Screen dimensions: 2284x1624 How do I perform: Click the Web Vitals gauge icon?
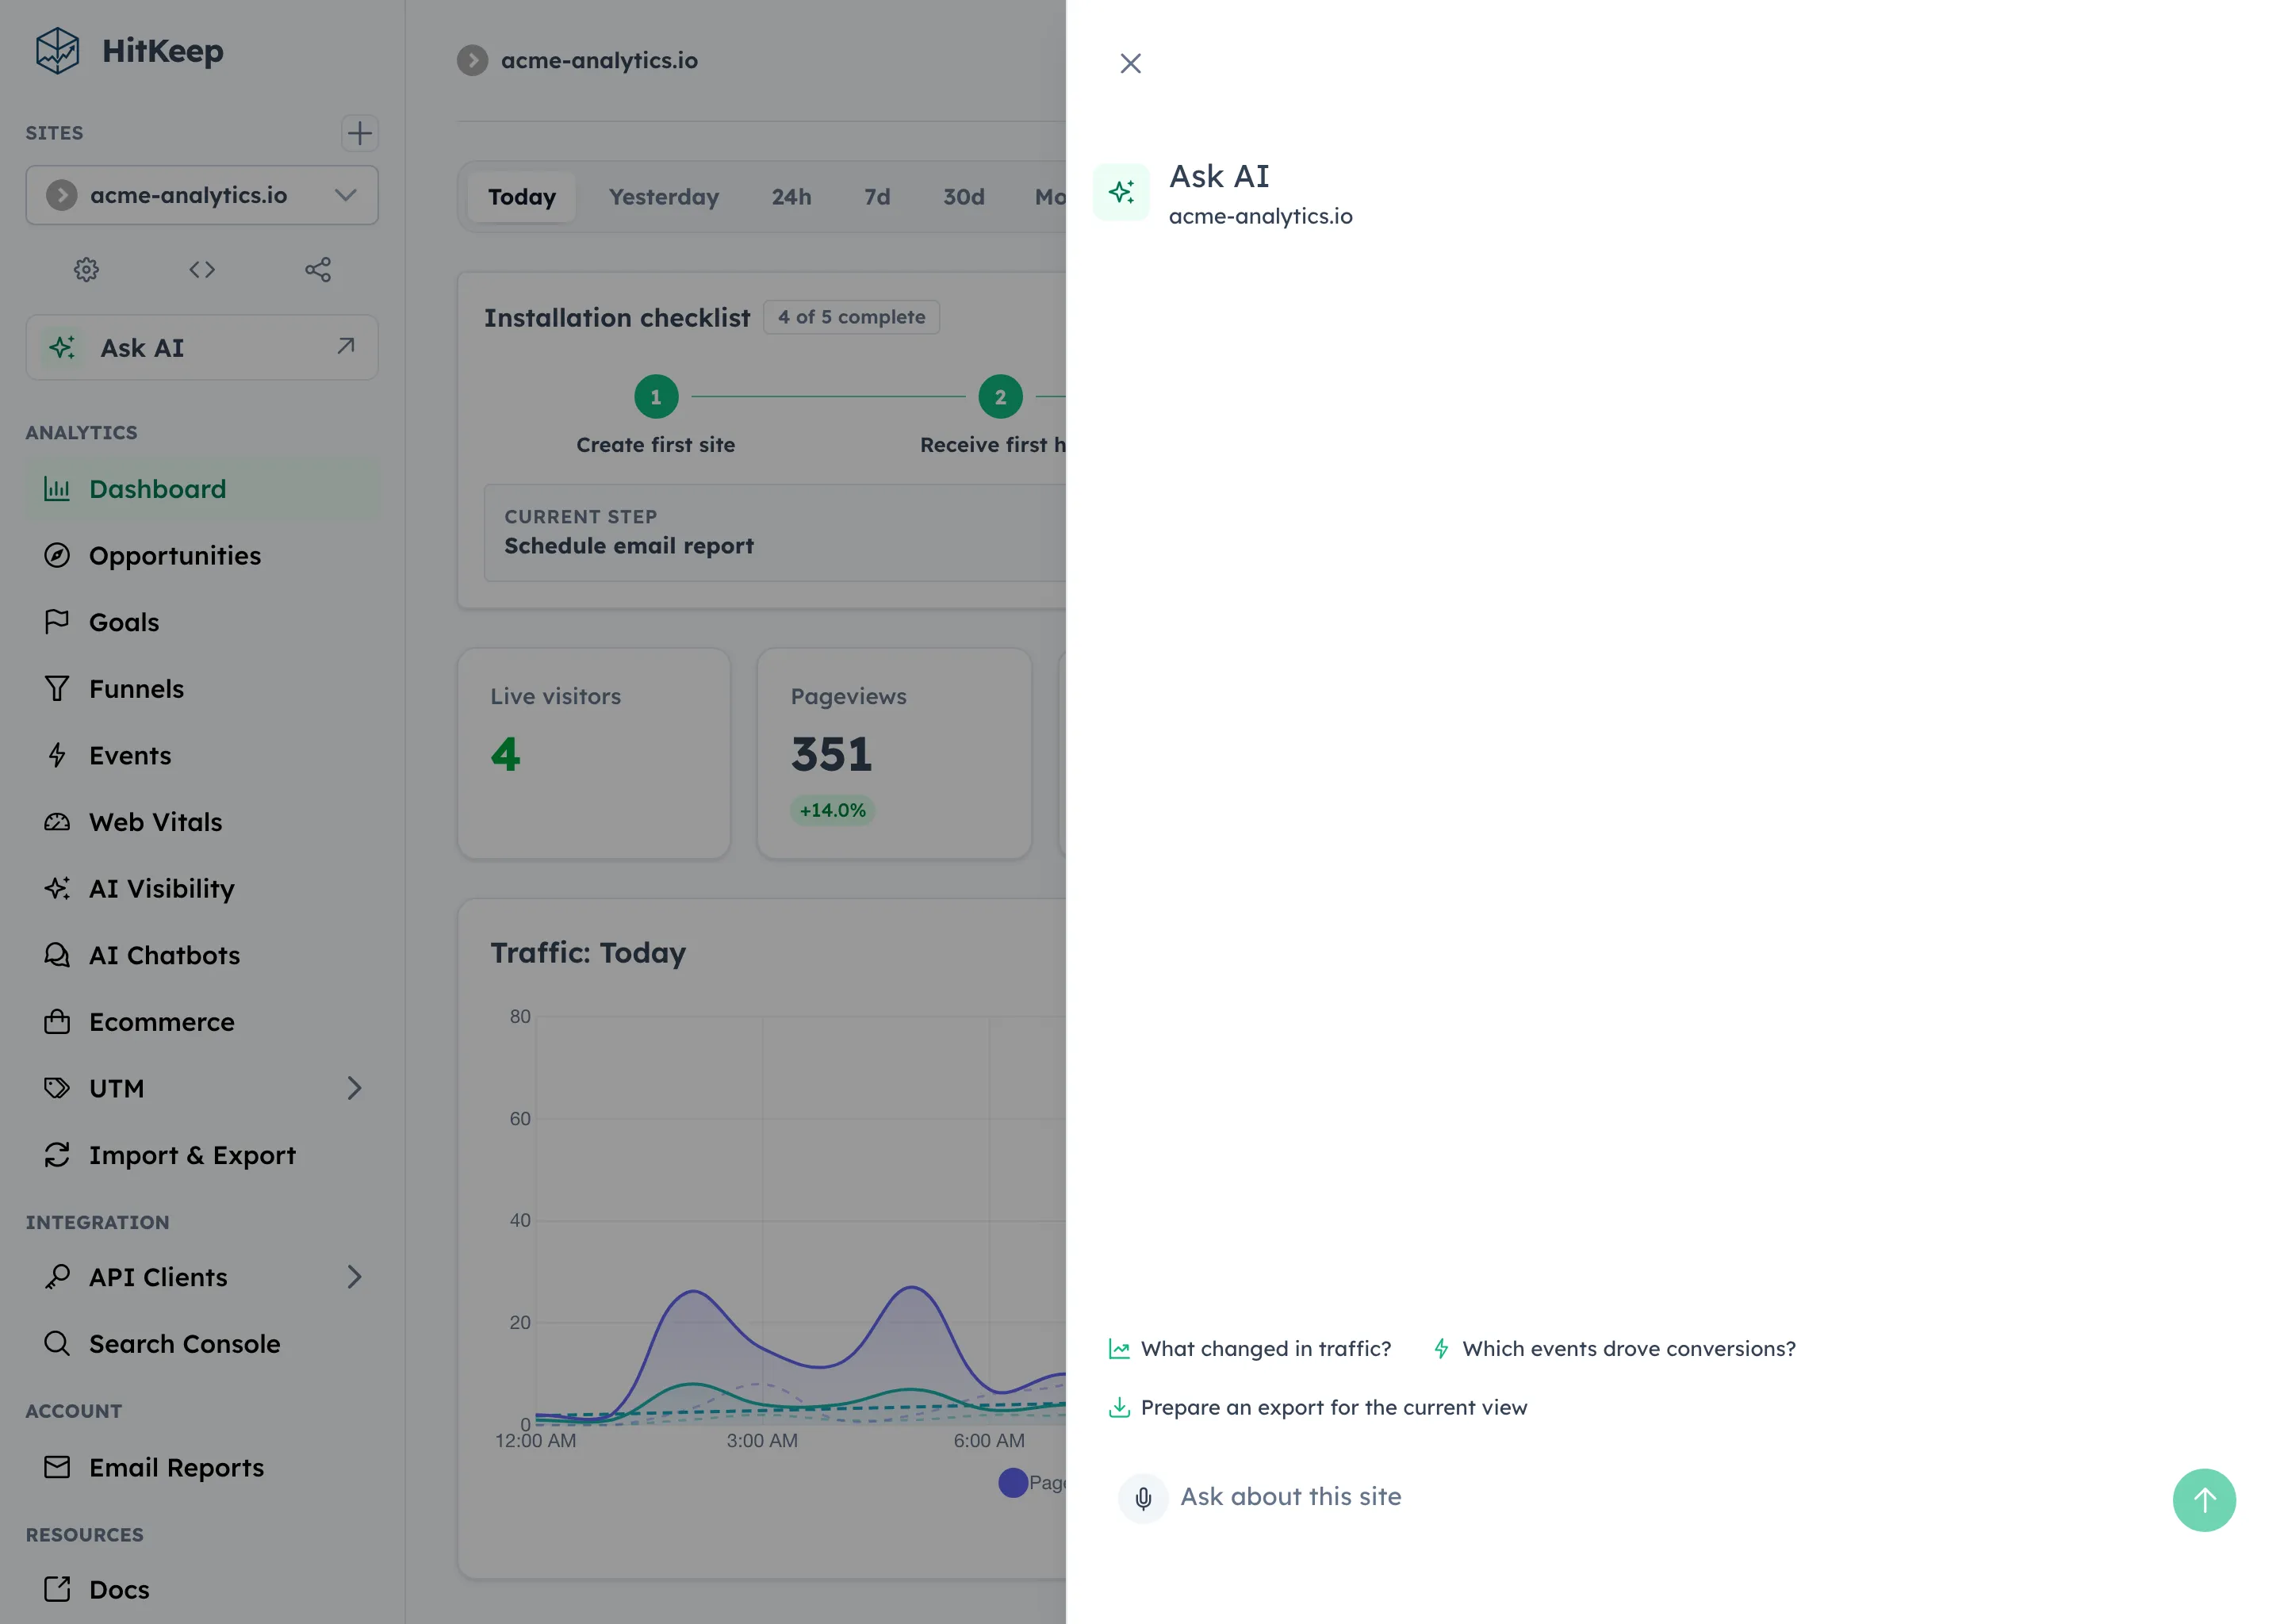[x=57, y=822]
